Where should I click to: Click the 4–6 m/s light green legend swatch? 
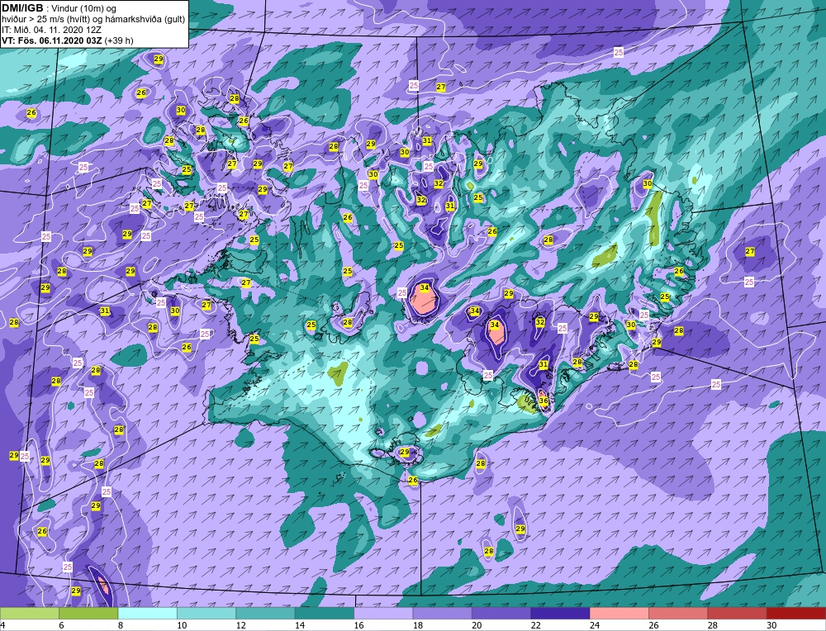(30, 613)
